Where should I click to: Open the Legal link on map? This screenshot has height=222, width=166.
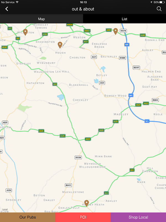(5, 210)
